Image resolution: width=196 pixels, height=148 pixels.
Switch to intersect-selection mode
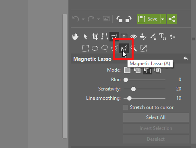(157, 70)
